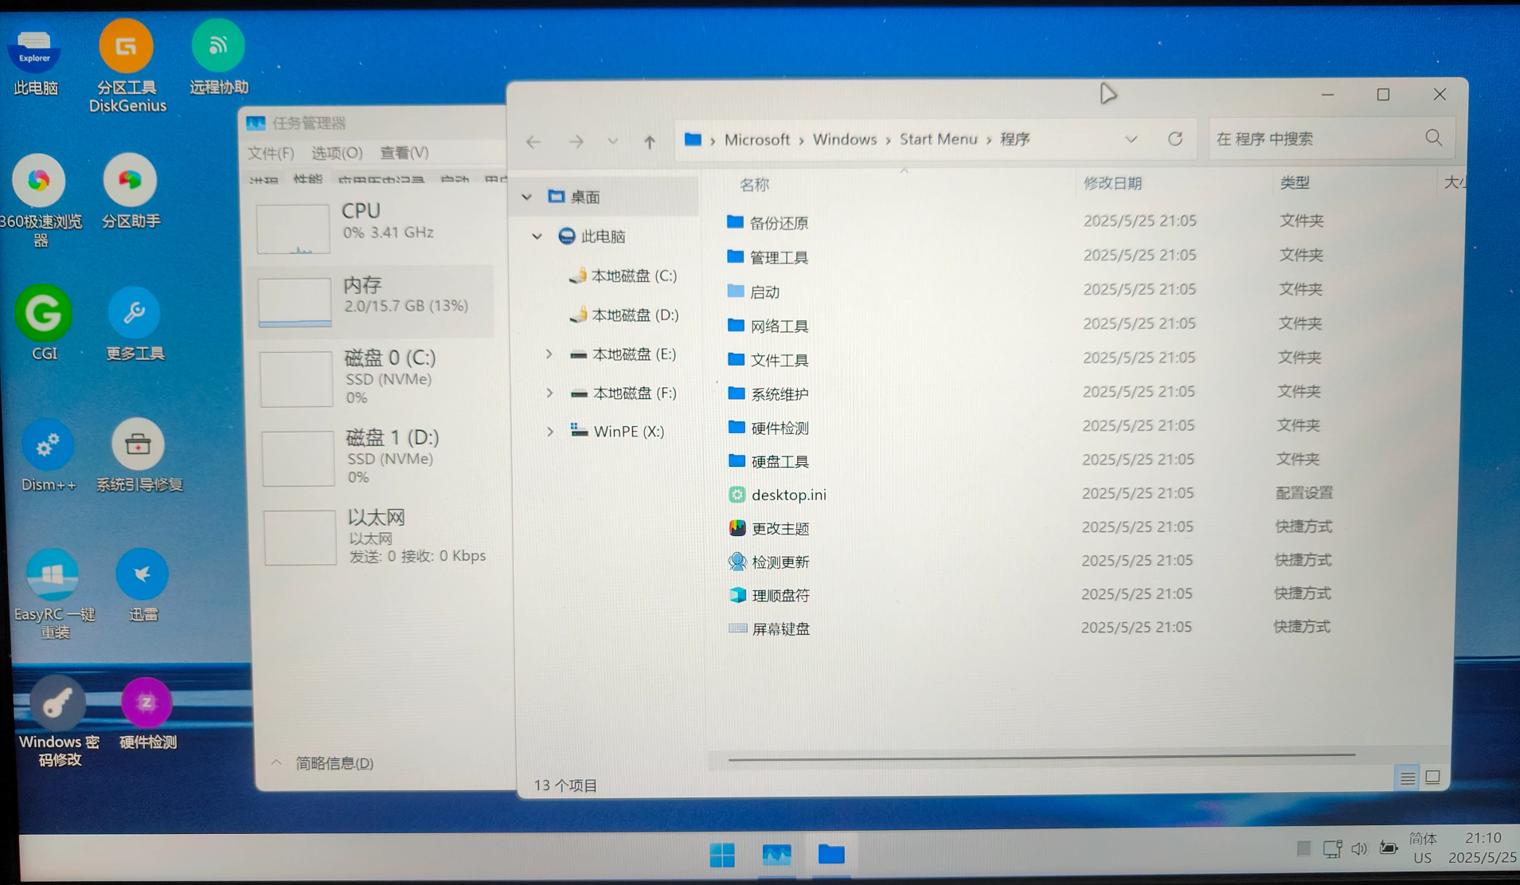Collapse Task Manager via 简略信息 chevron

(x=276, y=762)
